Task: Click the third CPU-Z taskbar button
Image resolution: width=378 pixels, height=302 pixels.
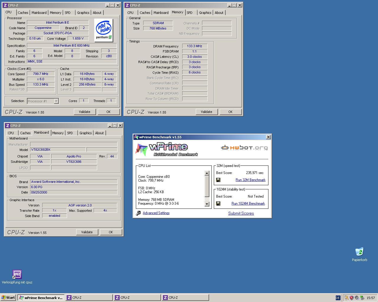Action: tap(185, 298)
